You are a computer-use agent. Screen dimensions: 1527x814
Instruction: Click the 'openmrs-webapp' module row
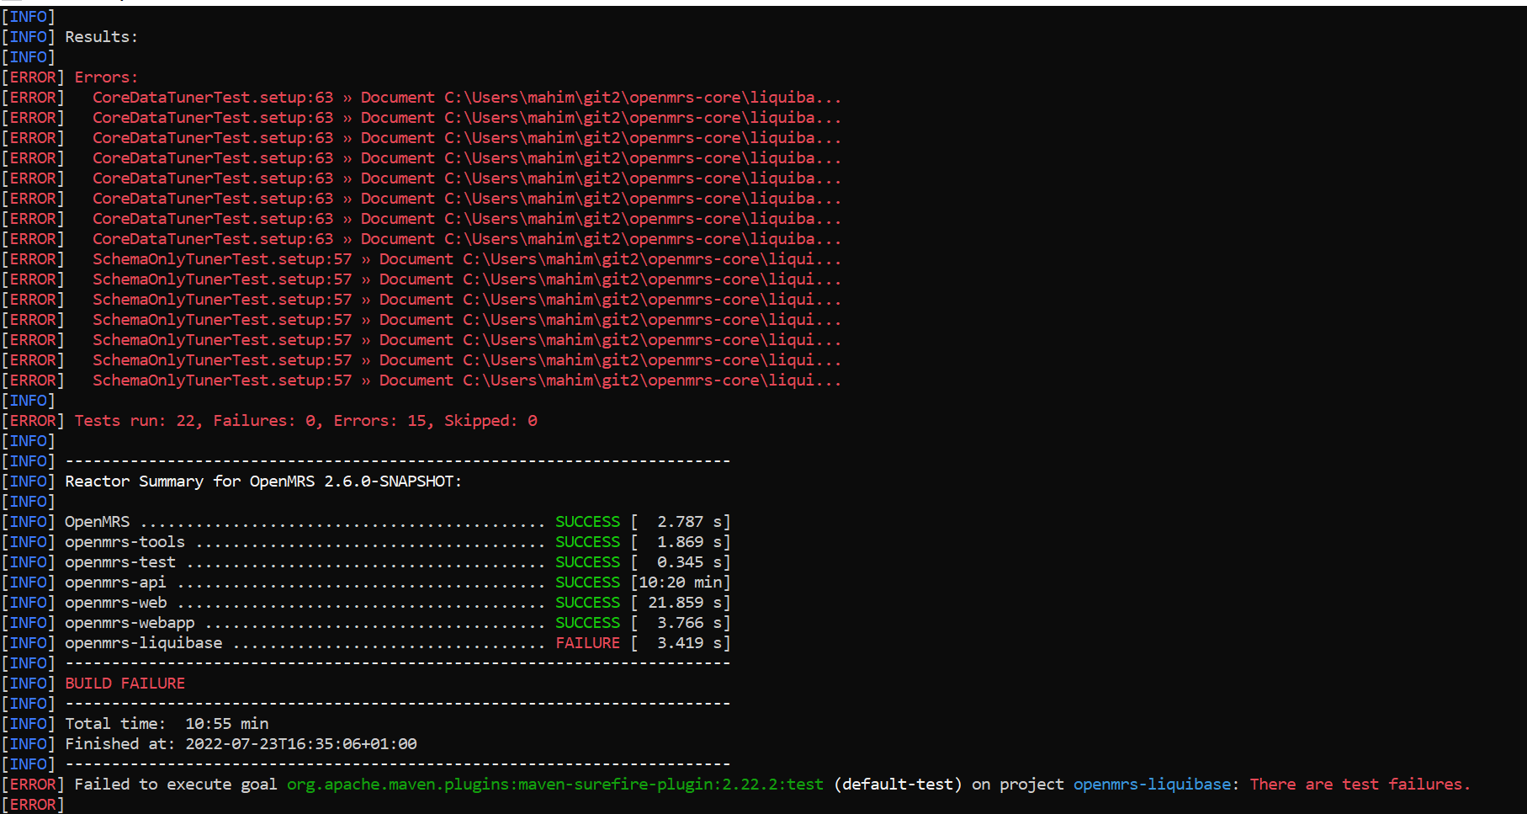[x=398, y=623]
